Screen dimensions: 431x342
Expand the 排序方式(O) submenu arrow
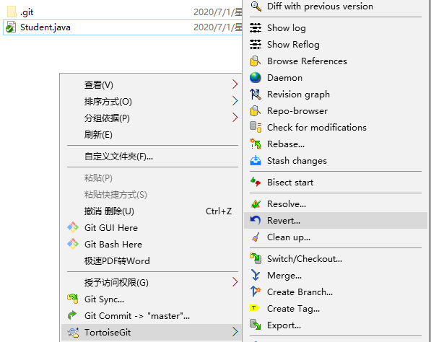click(235, 101)
